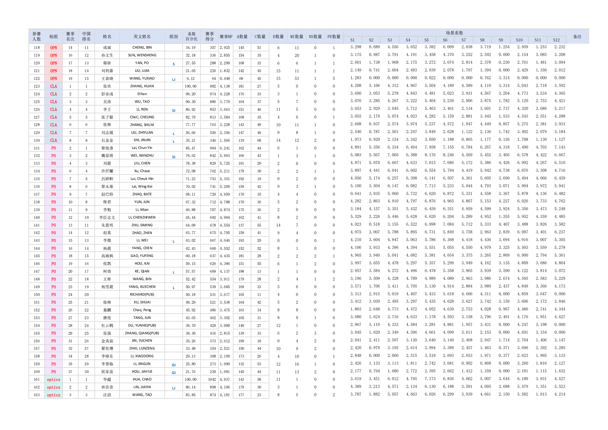Click the optics division cell in row 161
Image resolution: width=608 pixels, height=430 pixels.
coord(54,380)
